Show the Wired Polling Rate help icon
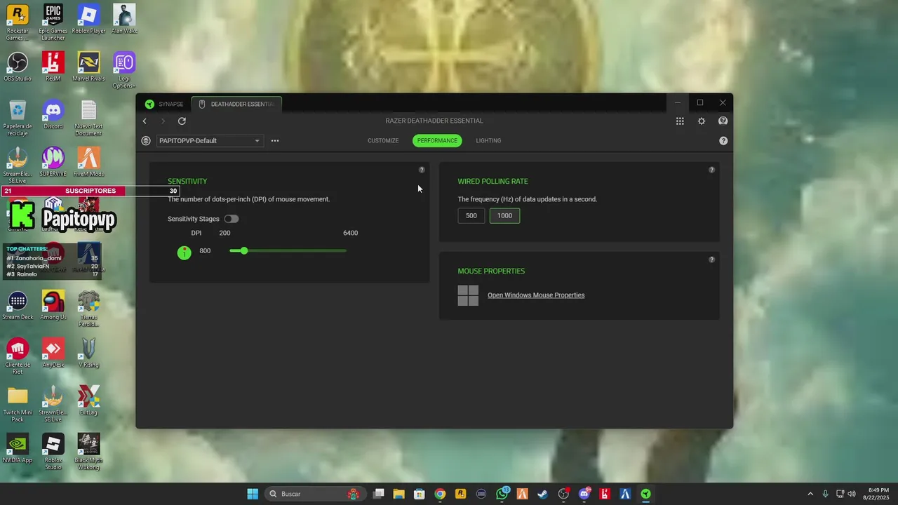Viewport: 898px width, 505px height. 711,170
